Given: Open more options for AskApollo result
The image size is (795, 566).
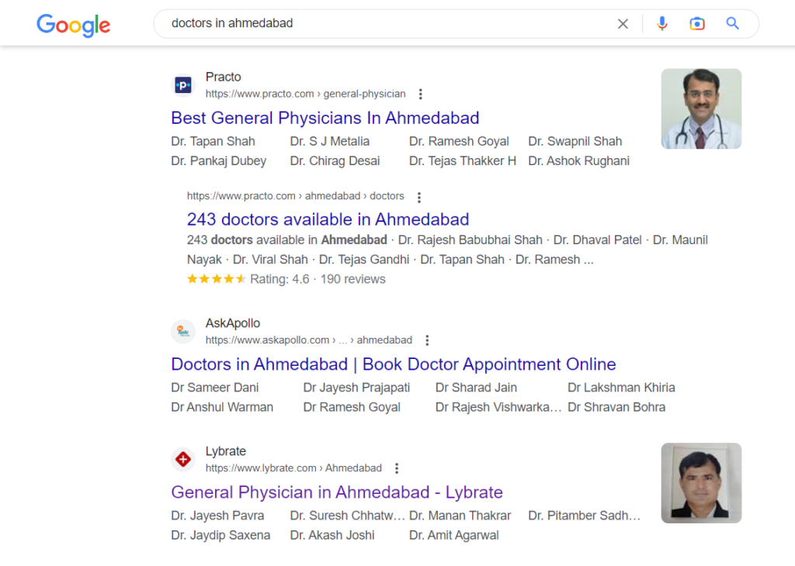Looking at the screenshot, I should (428, 340).
